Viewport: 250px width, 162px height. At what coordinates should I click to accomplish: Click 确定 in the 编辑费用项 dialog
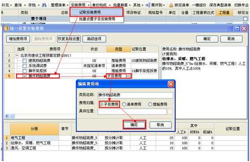click(x=134, y=125)
